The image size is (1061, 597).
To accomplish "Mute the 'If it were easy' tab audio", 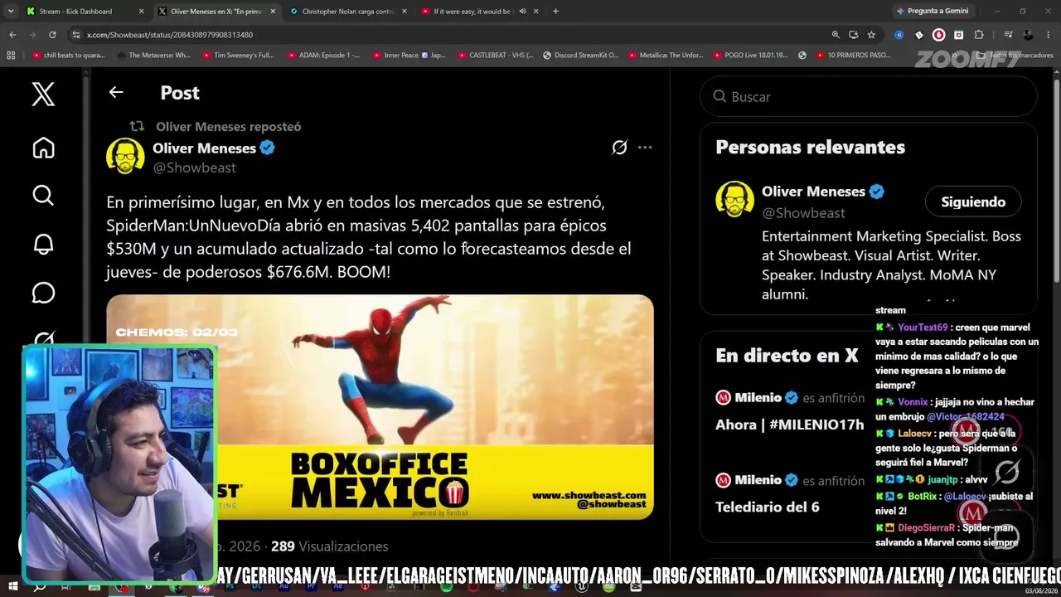I will pos(522,12).
